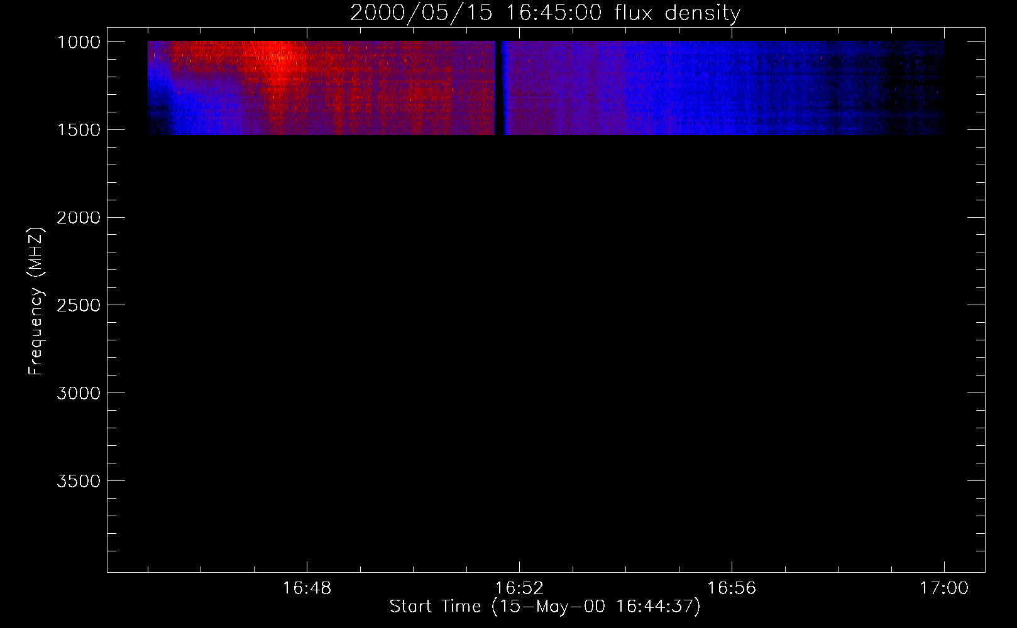Click the 'Start Time (15-May-00 16:44:37)' label
Image resolution: width=1017 pixels, height=628 pixels.
point(545,607)
